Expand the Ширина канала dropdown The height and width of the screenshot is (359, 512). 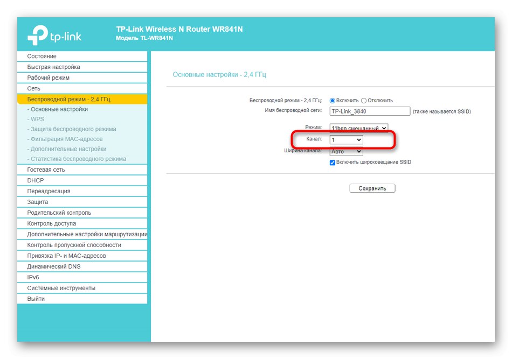[345, 151]
